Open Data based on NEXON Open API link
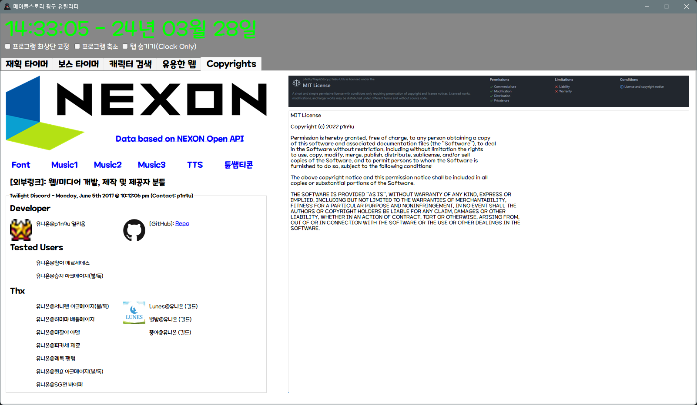 pyautogui.click(x=180, y=139)
